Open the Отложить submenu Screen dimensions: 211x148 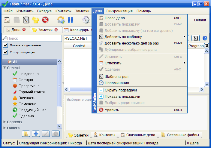tap(142, 63)
